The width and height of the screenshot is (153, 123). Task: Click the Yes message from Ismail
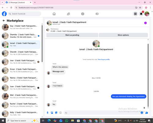coord(54,105)
